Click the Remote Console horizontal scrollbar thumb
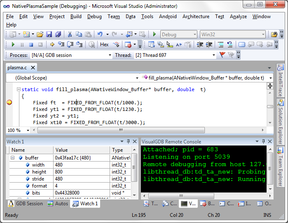288x223 pixels. [181, 196]
